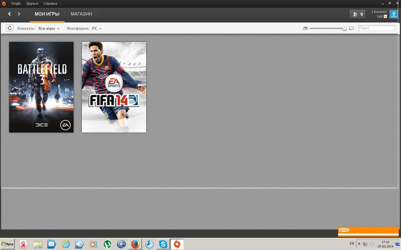Launch Internet Explorer from taskbar
Screen dimensions: 401x250
click(x=66, y=244)
